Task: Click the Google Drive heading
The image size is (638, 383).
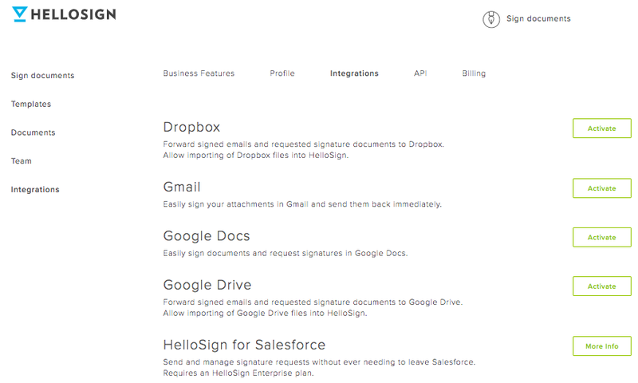Action: click(207, 285)
